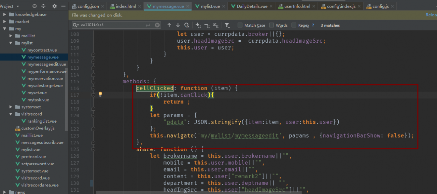Viewport: 437px width, 194px height.
Task: Open myperformance.vue in project tree
Action: tap(44, 71)
